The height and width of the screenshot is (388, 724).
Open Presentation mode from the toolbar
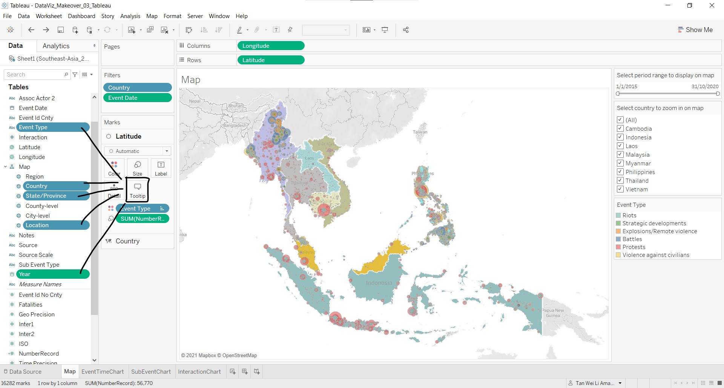(385, 30)
